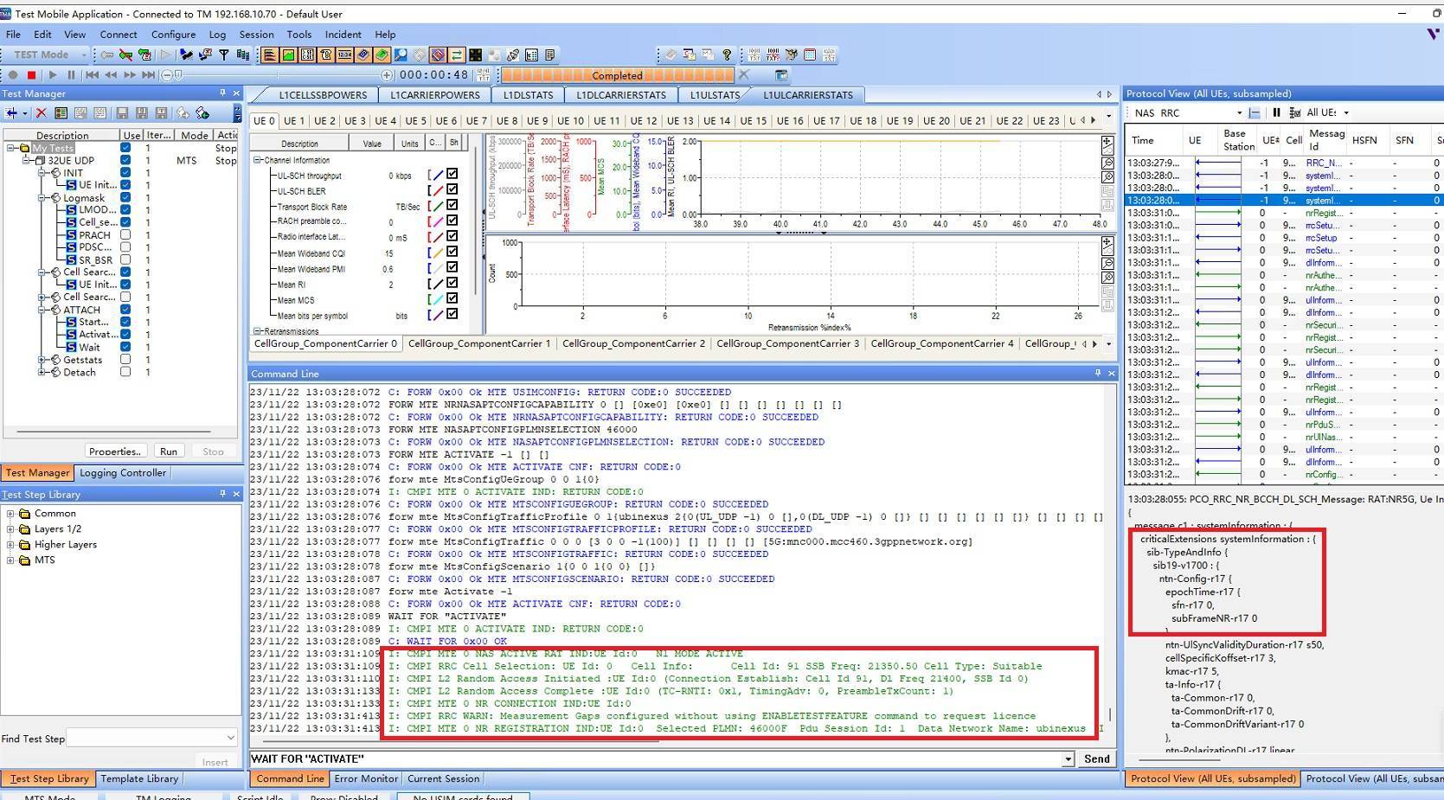The width and height of the screenshot is (1444, 800).
Task: Click the zoom plus icon at slider end
Action: click(x=387, y=75)
